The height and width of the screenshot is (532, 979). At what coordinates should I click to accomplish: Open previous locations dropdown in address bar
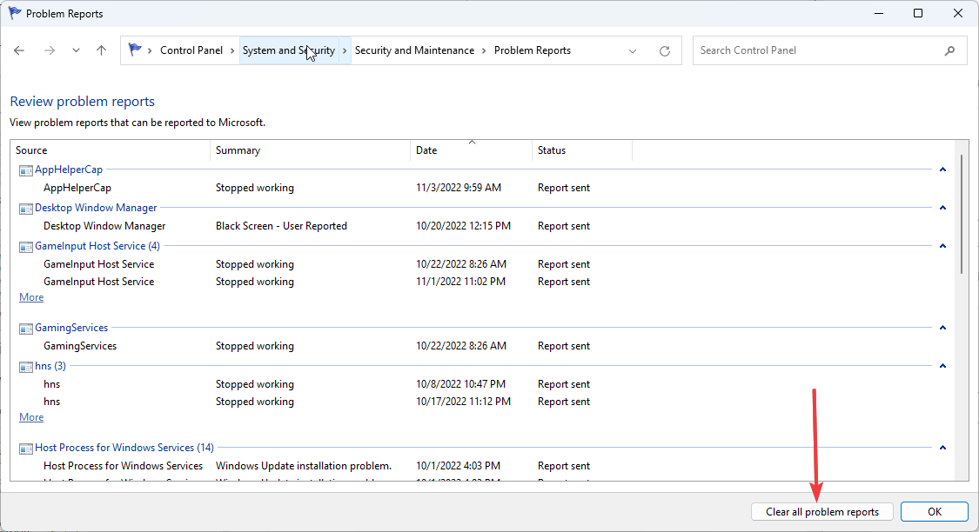[x=633, y=51]
